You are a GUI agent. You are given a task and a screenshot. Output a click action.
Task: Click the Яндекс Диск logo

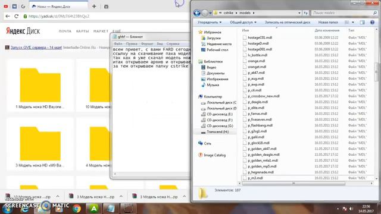[23, 31]
